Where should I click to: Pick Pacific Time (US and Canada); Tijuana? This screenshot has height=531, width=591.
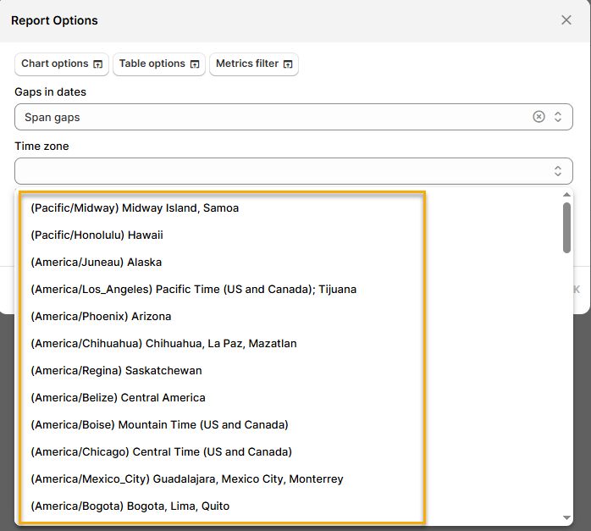[x=193, y=289]
